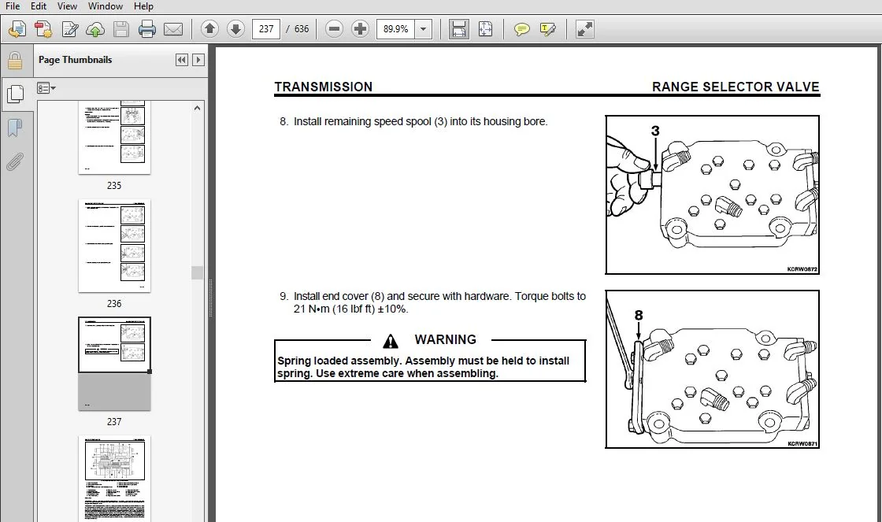Click the zoom in plus button
Screen dimensions: 882x522
click(x=360, y=28)
